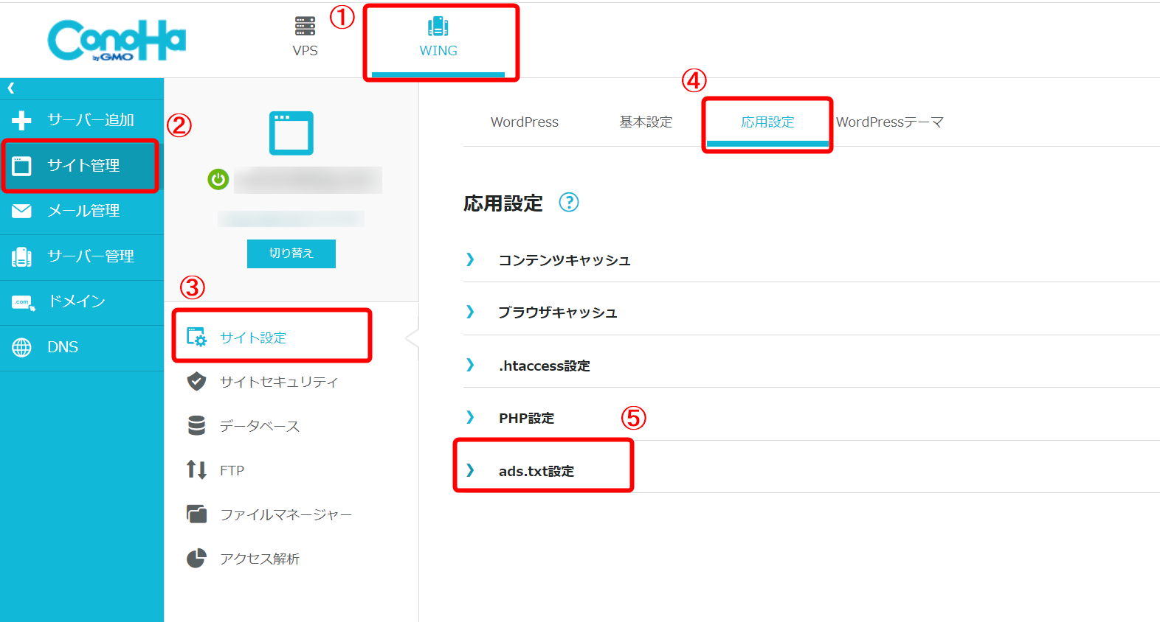Click the green power status icon

[218, 179]
